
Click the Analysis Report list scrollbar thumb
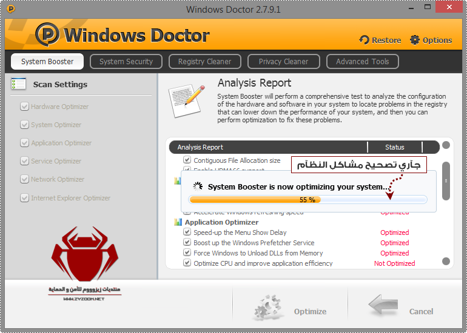[x=446, y=181]
